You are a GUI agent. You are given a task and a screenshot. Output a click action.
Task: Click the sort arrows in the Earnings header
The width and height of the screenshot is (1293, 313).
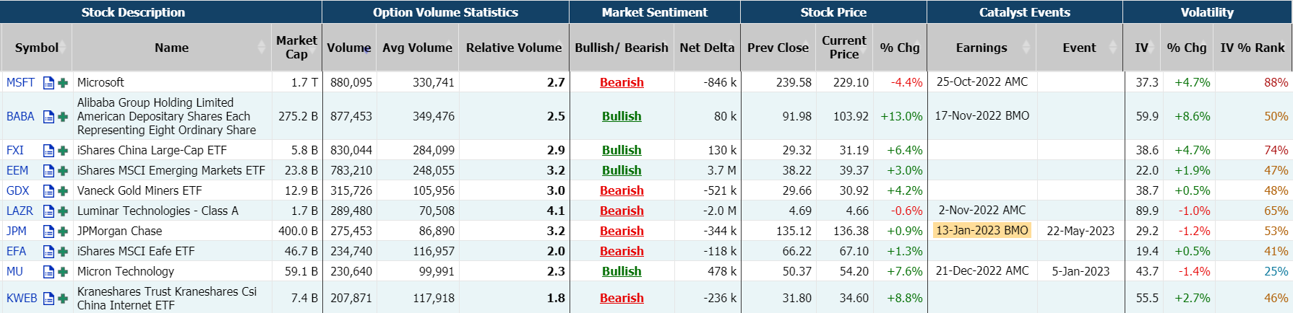pos(1026,48)
